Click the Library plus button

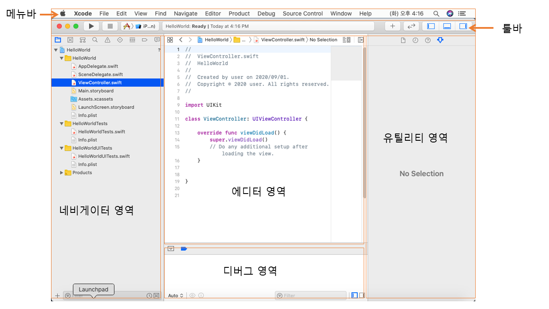[x=392, y=26]
